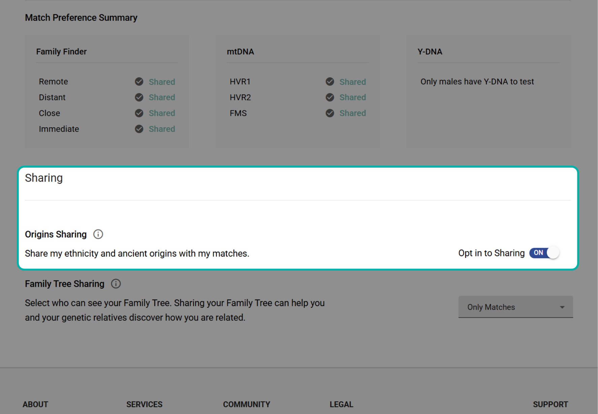The width and height of the screenshot is (598, 414).
Task: Click the Distant shared checkmark icon
Action: point(139,97)
